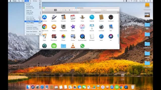This screenshot has height=90, width=161.
Task: Open the gear Action dropdown in toolbar
Action: click(70, 10)
